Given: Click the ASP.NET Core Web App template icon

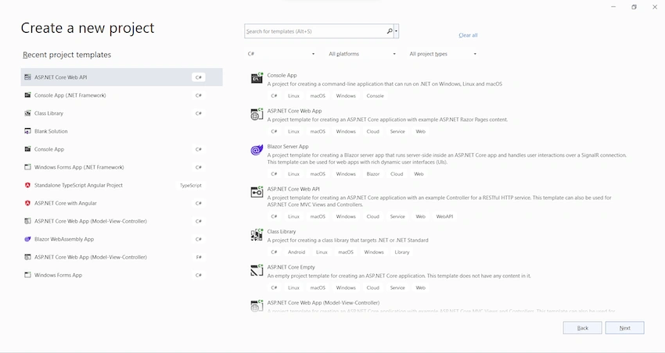Looking at the screenshot, I should click(x=257, y=114).
